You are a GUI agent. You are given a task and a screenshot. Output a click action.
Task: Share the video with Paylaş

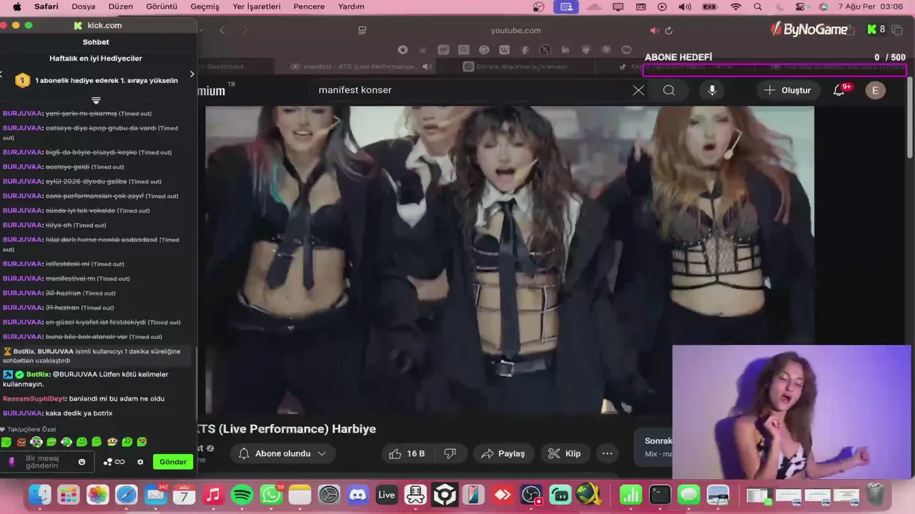tap(503, 453)
